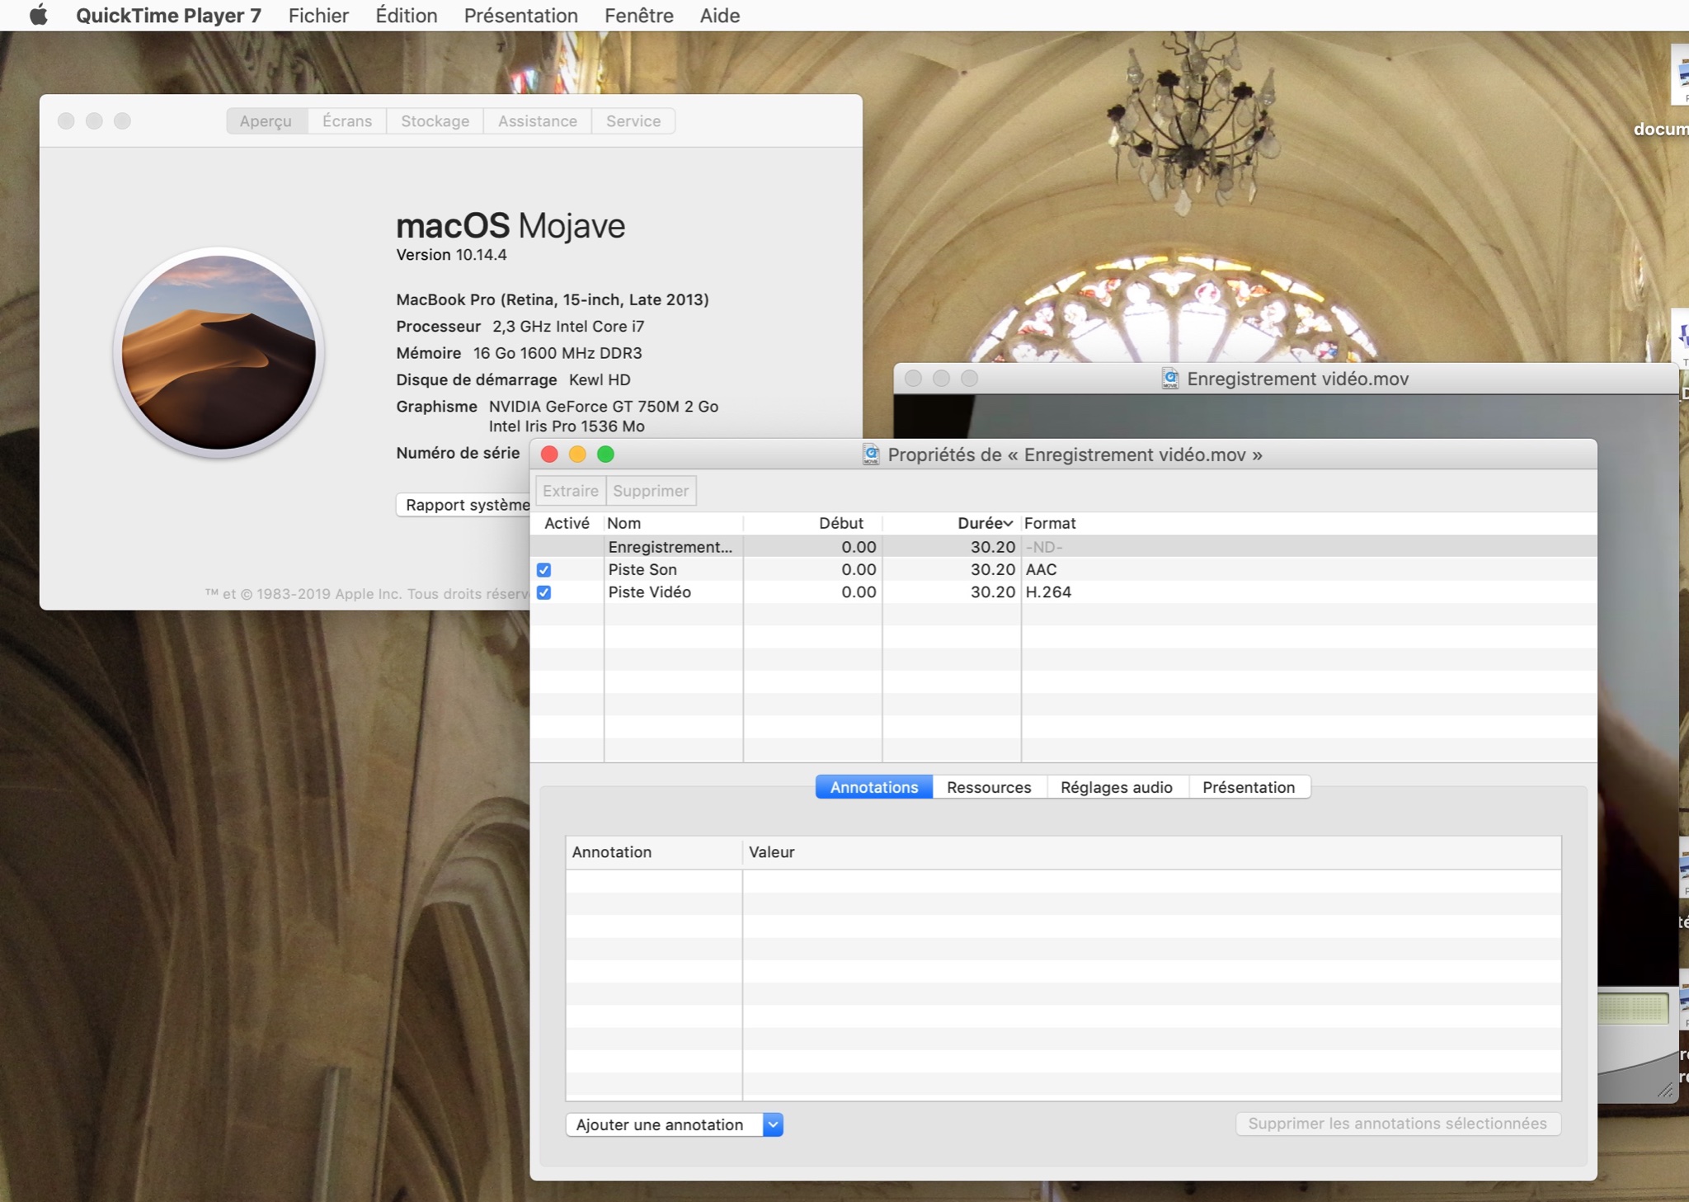Screen dimensions: 1689x1202
Task: Open the Présentation menu in menu bar
Action: tap(520, 15)
